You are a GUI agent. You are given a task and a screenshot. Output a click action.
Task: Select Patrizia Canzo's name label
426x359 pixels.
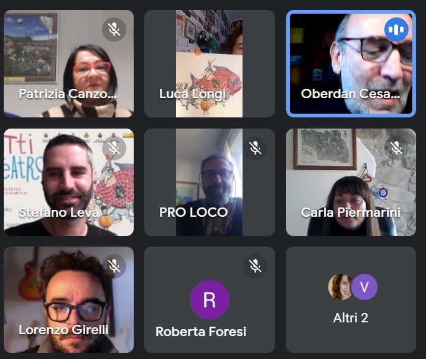tap(68, 94)
